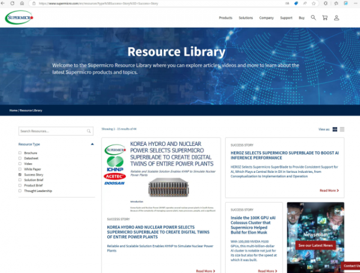
Task: Open Korea Hydro and Nuclear Power story title
Action: pyautogui.click(x=158, y=232)
